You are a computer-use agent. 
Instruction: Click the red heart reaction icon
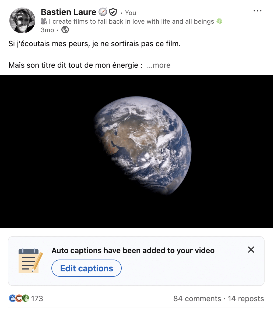pos(19,298)
